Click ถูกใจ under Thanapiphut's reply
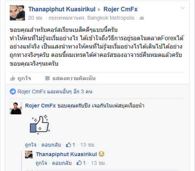 pos(41,163)
